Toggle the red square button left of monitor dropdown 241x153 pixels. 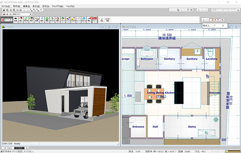[2, 20]
